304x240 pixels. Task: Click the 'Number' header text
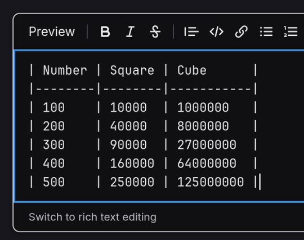pyautogui.click(x=65, y=70)
